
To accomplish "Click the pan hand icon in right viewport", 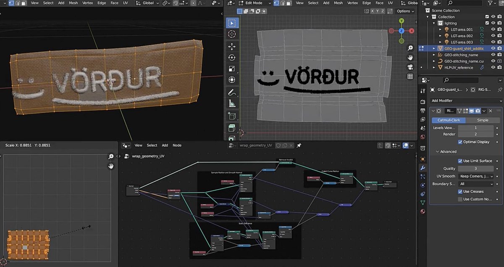I will 410,58.
